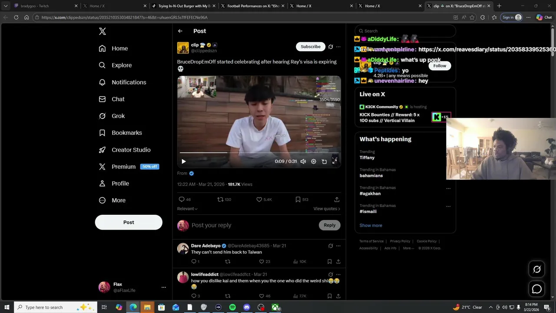Open Dare Adebayo's profile name
Viewport: 556px width, 313px height.
(206, 246)
